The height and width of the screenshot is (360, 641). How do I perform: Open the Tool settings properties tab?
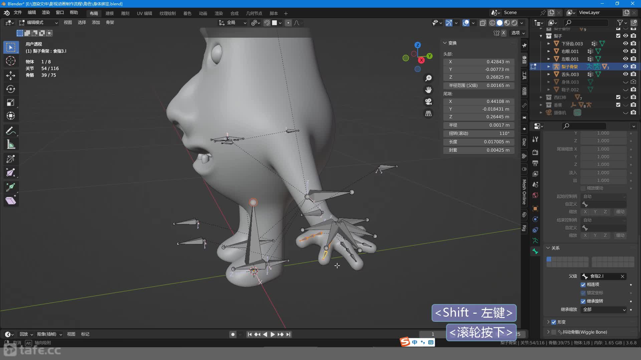pos(535,139)
